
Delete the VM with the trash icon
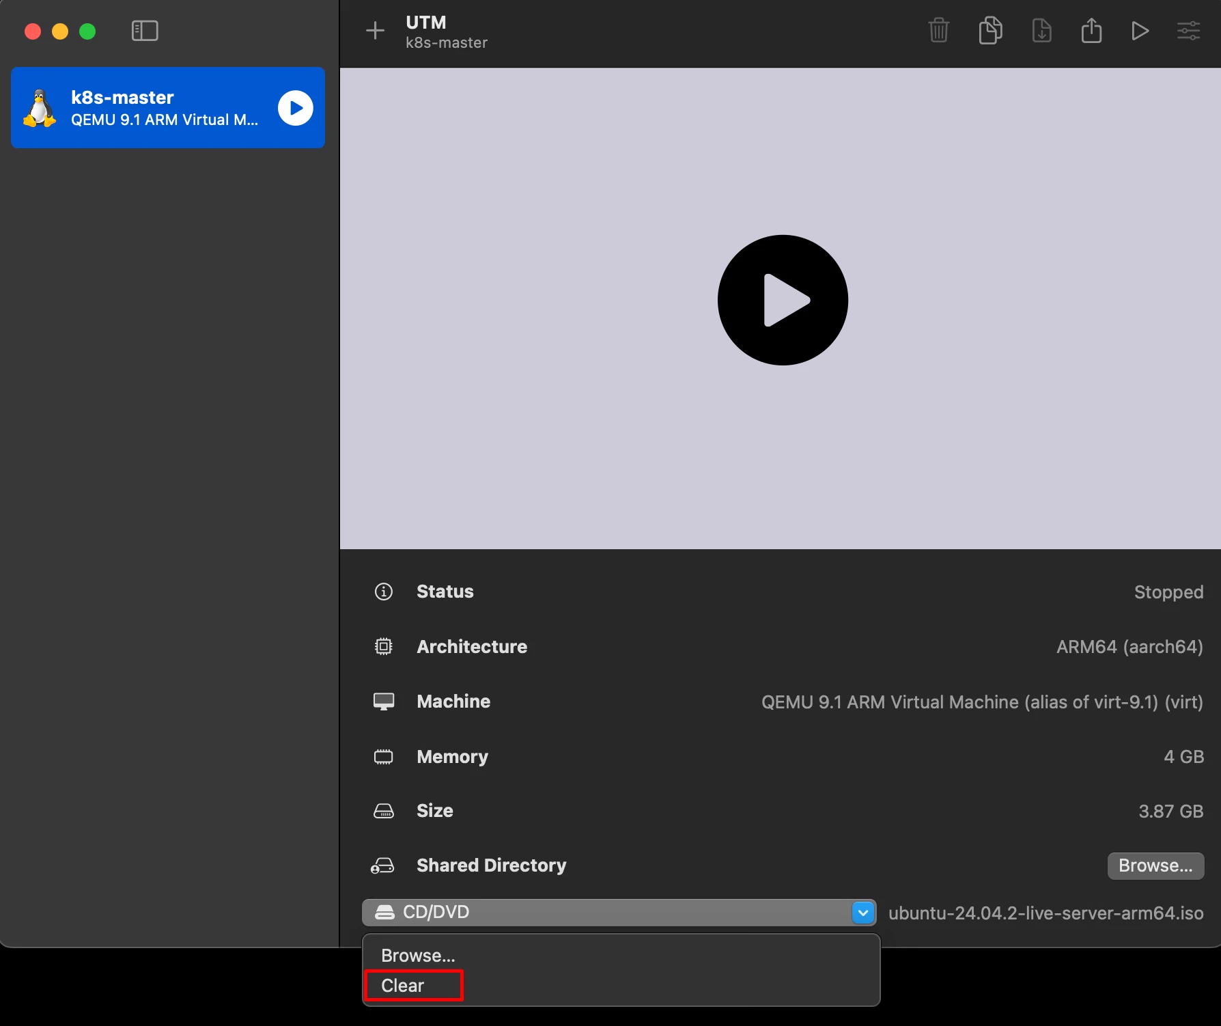click(939, 31)
